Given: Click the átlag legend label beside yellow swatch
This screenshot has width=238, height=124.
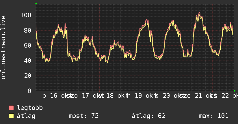Looking at the screenshot, I should 26,116.
